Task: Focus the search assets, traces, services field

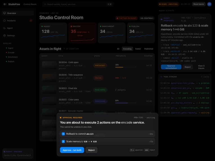Action: (x=78, y=4)
